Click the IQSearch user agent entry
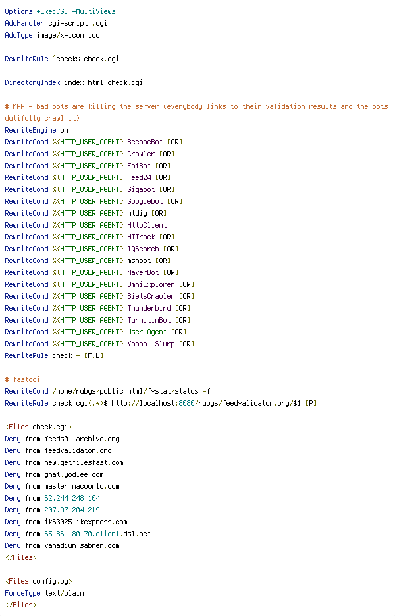This screenshot has width=395, height=616. click(143, 249)
